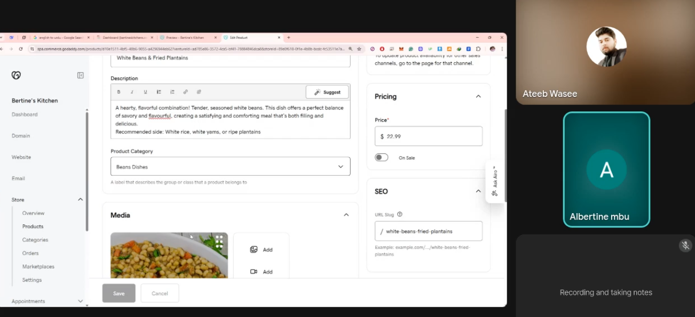Click Ateeb Wasee participant video tile
This screenshot has width=695, height=317.
pos(605,52)
